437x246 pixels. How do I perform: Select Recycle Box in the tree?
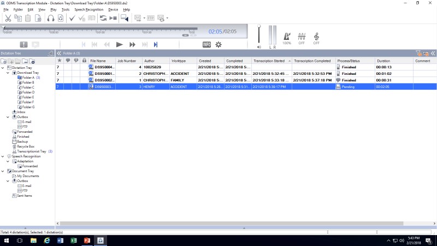click(x=26, y=147)
